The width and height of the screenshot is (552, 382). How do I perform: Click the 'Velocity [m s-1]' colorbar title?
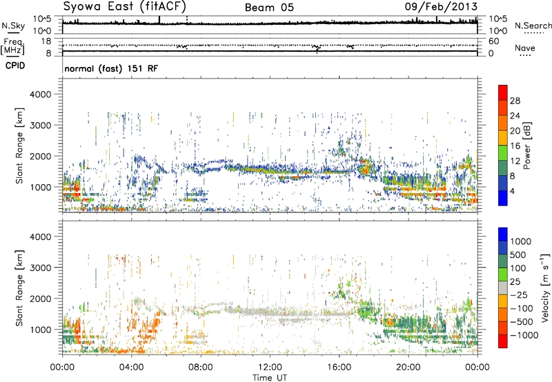545,288
